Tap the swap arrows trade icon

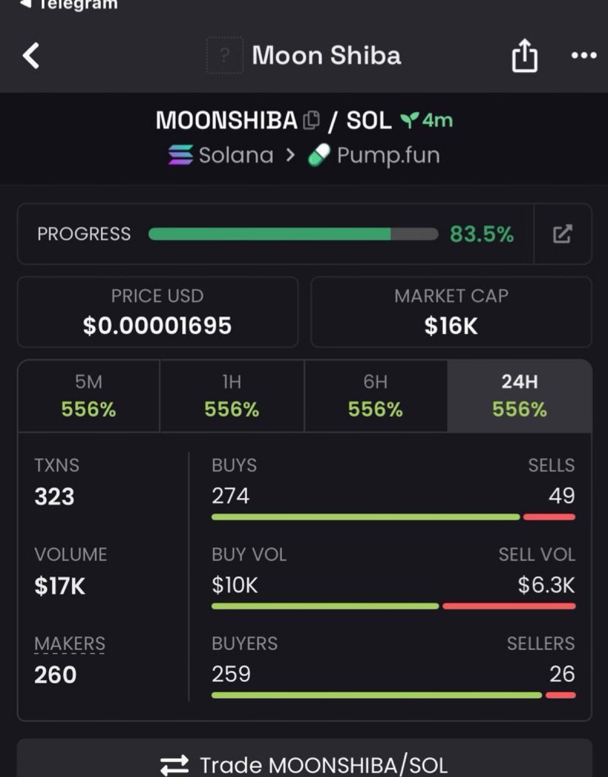coord(175,765)
